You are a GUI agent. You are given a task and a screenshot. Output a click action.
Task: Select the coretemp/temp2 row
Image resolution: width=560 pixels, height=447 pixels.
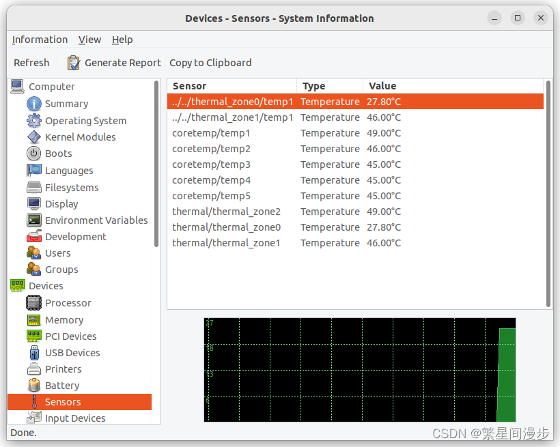355,149
